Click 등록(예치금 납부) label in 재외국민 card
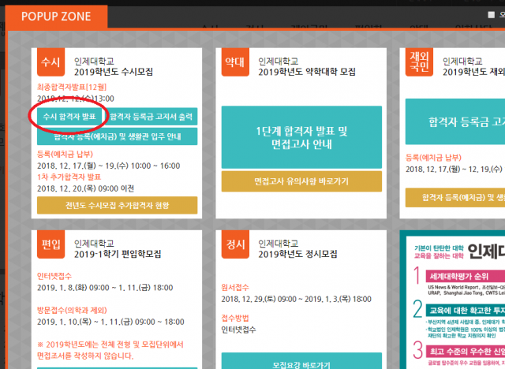 tap(433, 158)
